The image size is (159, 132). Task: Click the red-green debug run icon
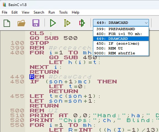[x=82, y=23]
